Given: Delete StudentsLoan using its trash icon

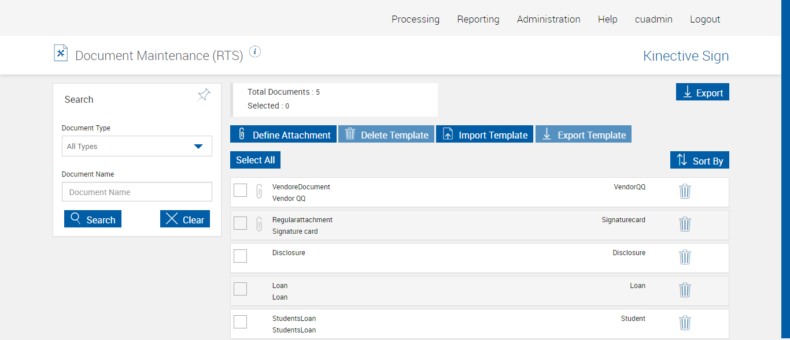Looking at the screenshot, I should coord(685,323).
